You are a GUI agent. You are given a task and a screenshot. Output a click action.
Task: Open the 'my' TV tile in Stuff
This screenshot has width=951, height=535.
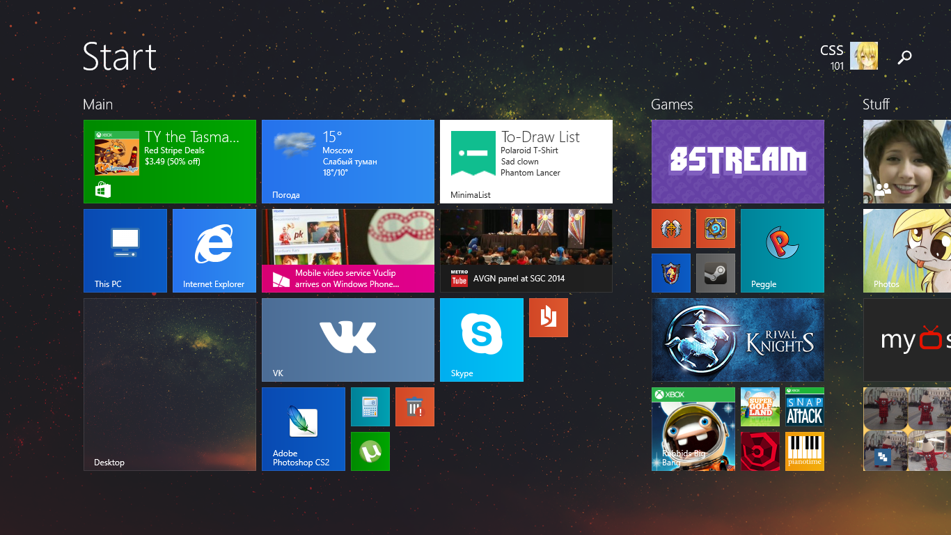pos(907,340)
